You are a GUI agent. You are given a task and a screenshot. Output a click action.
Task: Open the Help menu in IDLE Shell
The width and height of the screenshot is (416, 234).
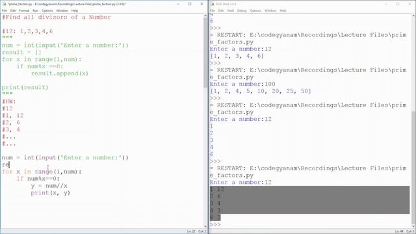click(x=283, y=10)
